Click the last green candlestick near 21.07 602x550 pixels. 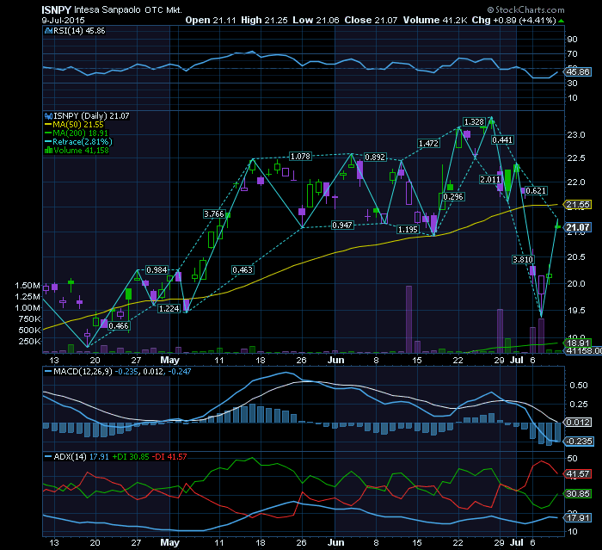click(557, 226)
